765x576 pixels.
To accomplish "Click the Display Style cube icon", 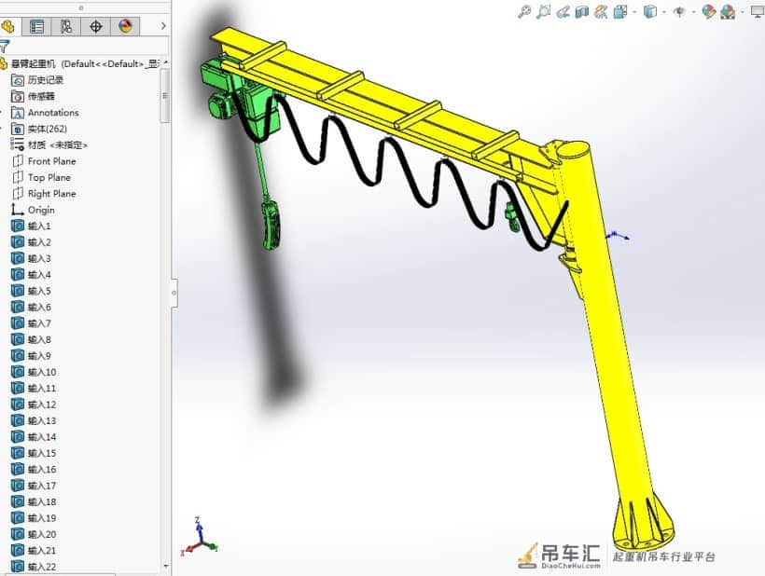I will [650, 11].
